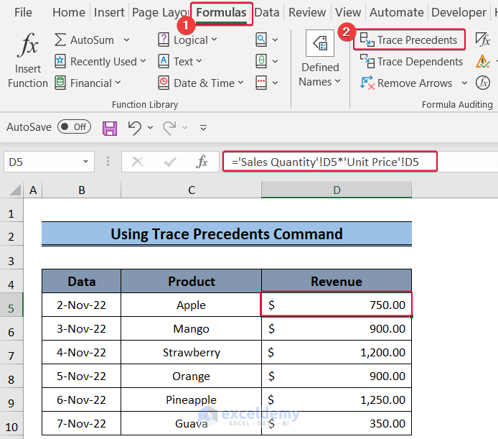Toggle the AutoSave switch
498x439 pixels.
pos(75,126)
